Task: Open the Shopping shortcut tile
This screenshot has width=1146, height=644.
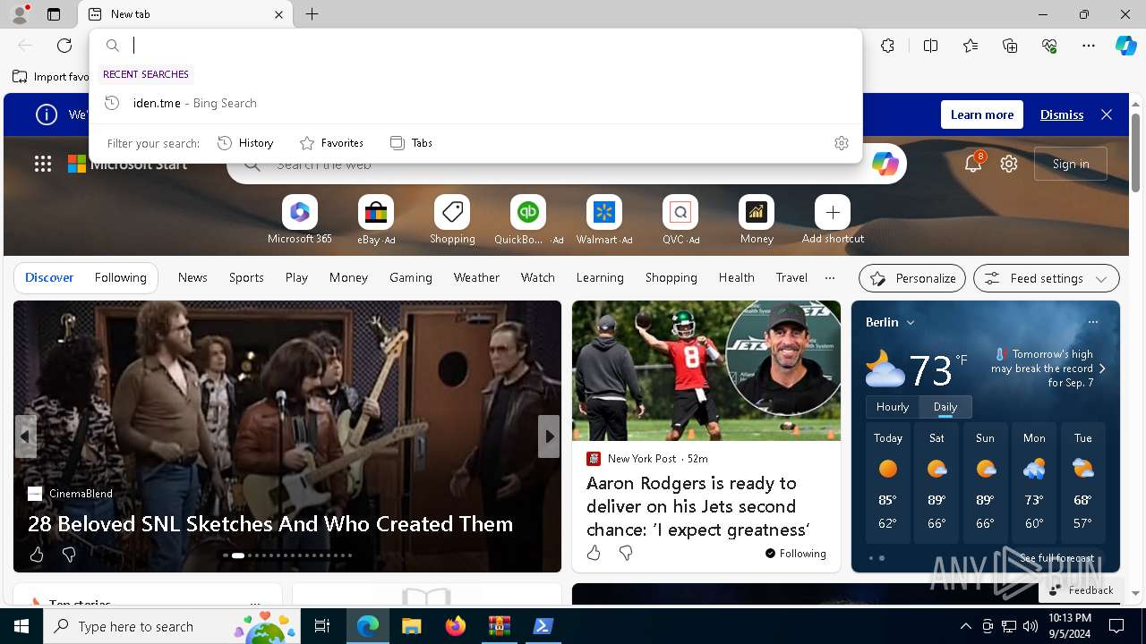Action: pos(452,221)
